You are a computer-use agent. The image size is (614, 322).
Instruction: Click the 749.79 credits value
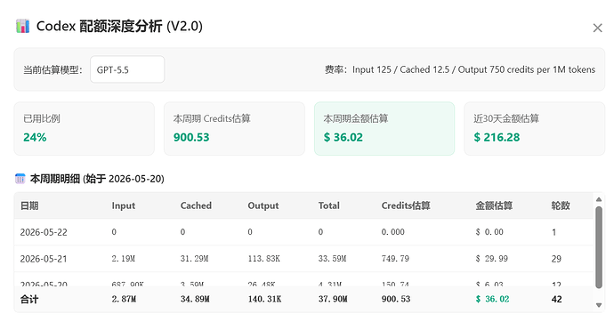395,259
